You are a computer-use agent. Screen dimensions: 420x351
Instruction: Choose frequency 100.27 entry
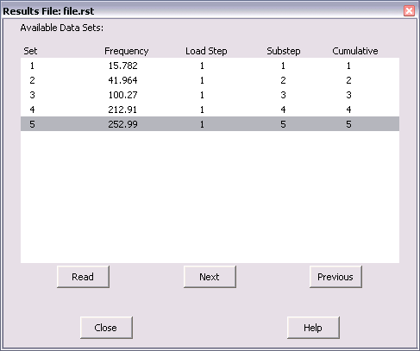coord(122,95)
